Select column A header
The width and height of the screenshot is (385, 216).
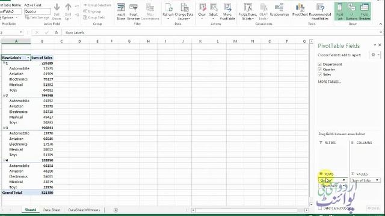pos(16,41)
